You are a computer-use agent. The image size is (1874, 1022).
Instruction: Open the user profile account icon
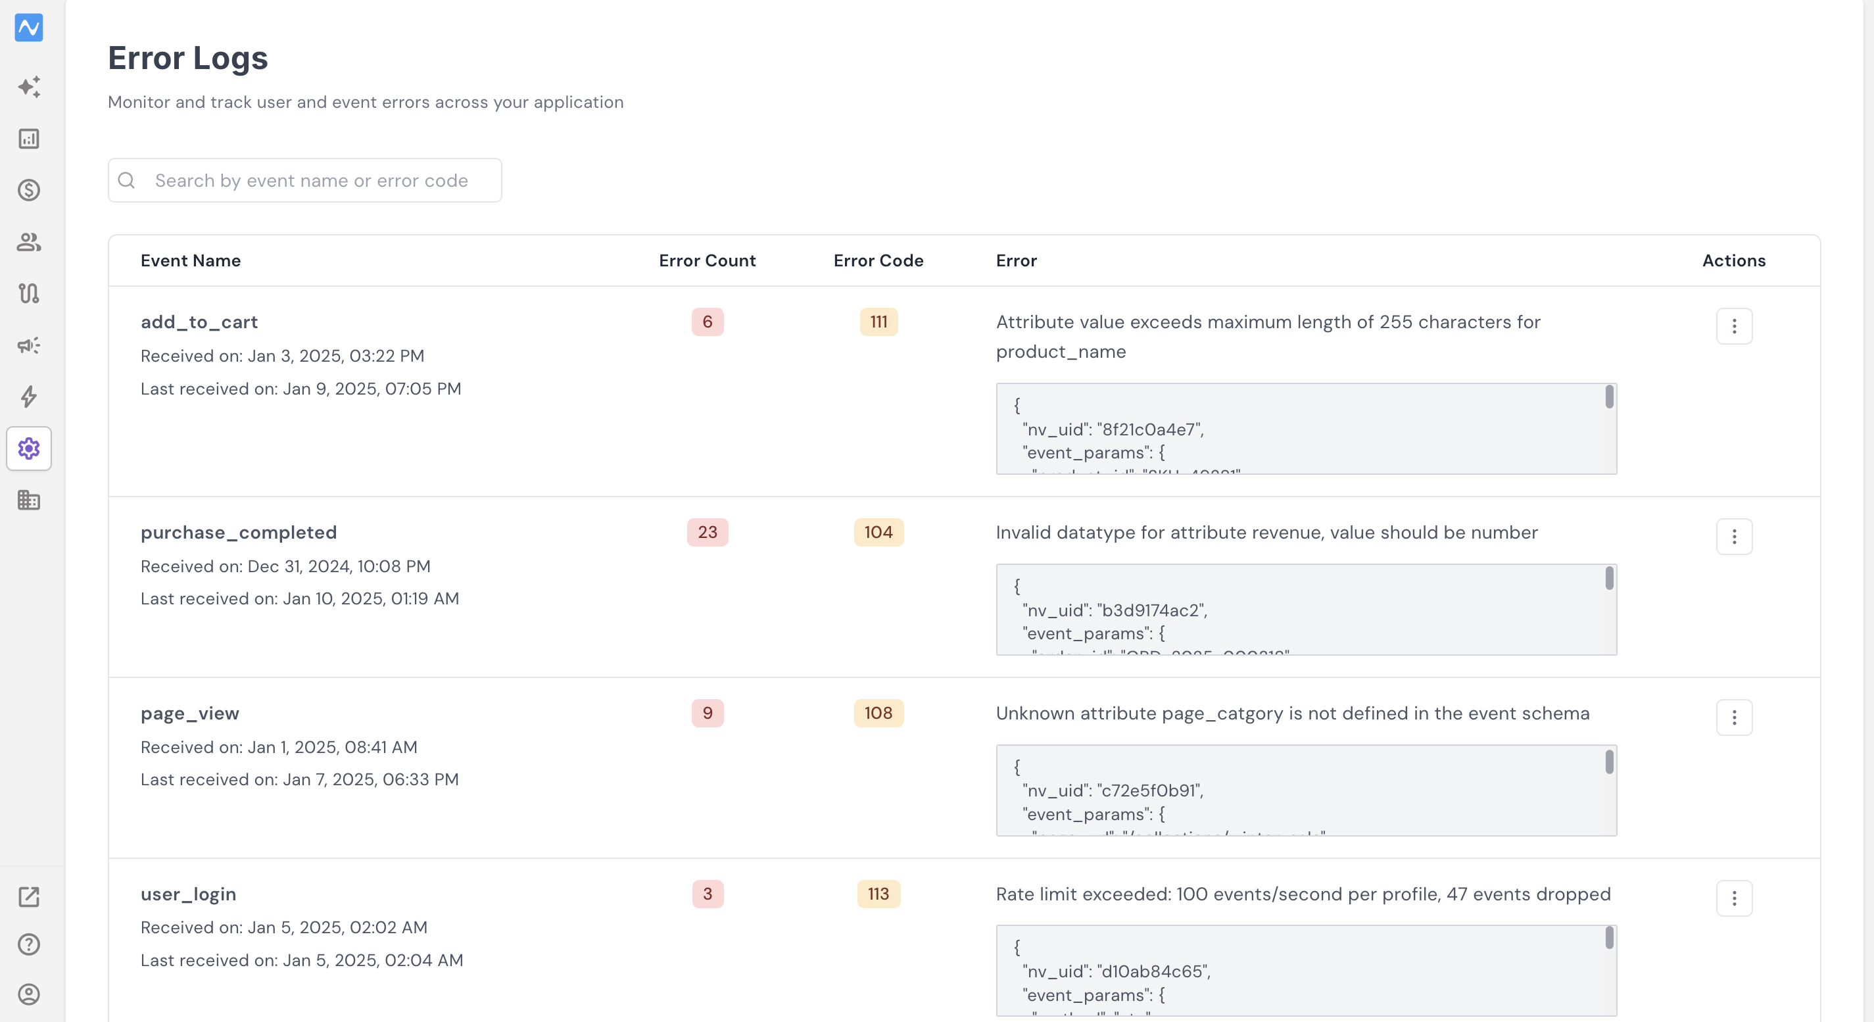click(x=29, y=994)
